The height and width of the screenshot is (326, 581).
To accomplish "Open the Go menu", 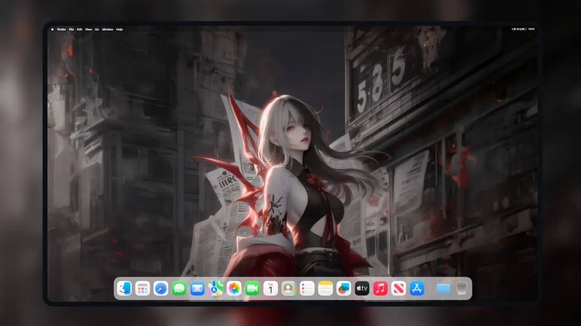I will tap(97, 29).
